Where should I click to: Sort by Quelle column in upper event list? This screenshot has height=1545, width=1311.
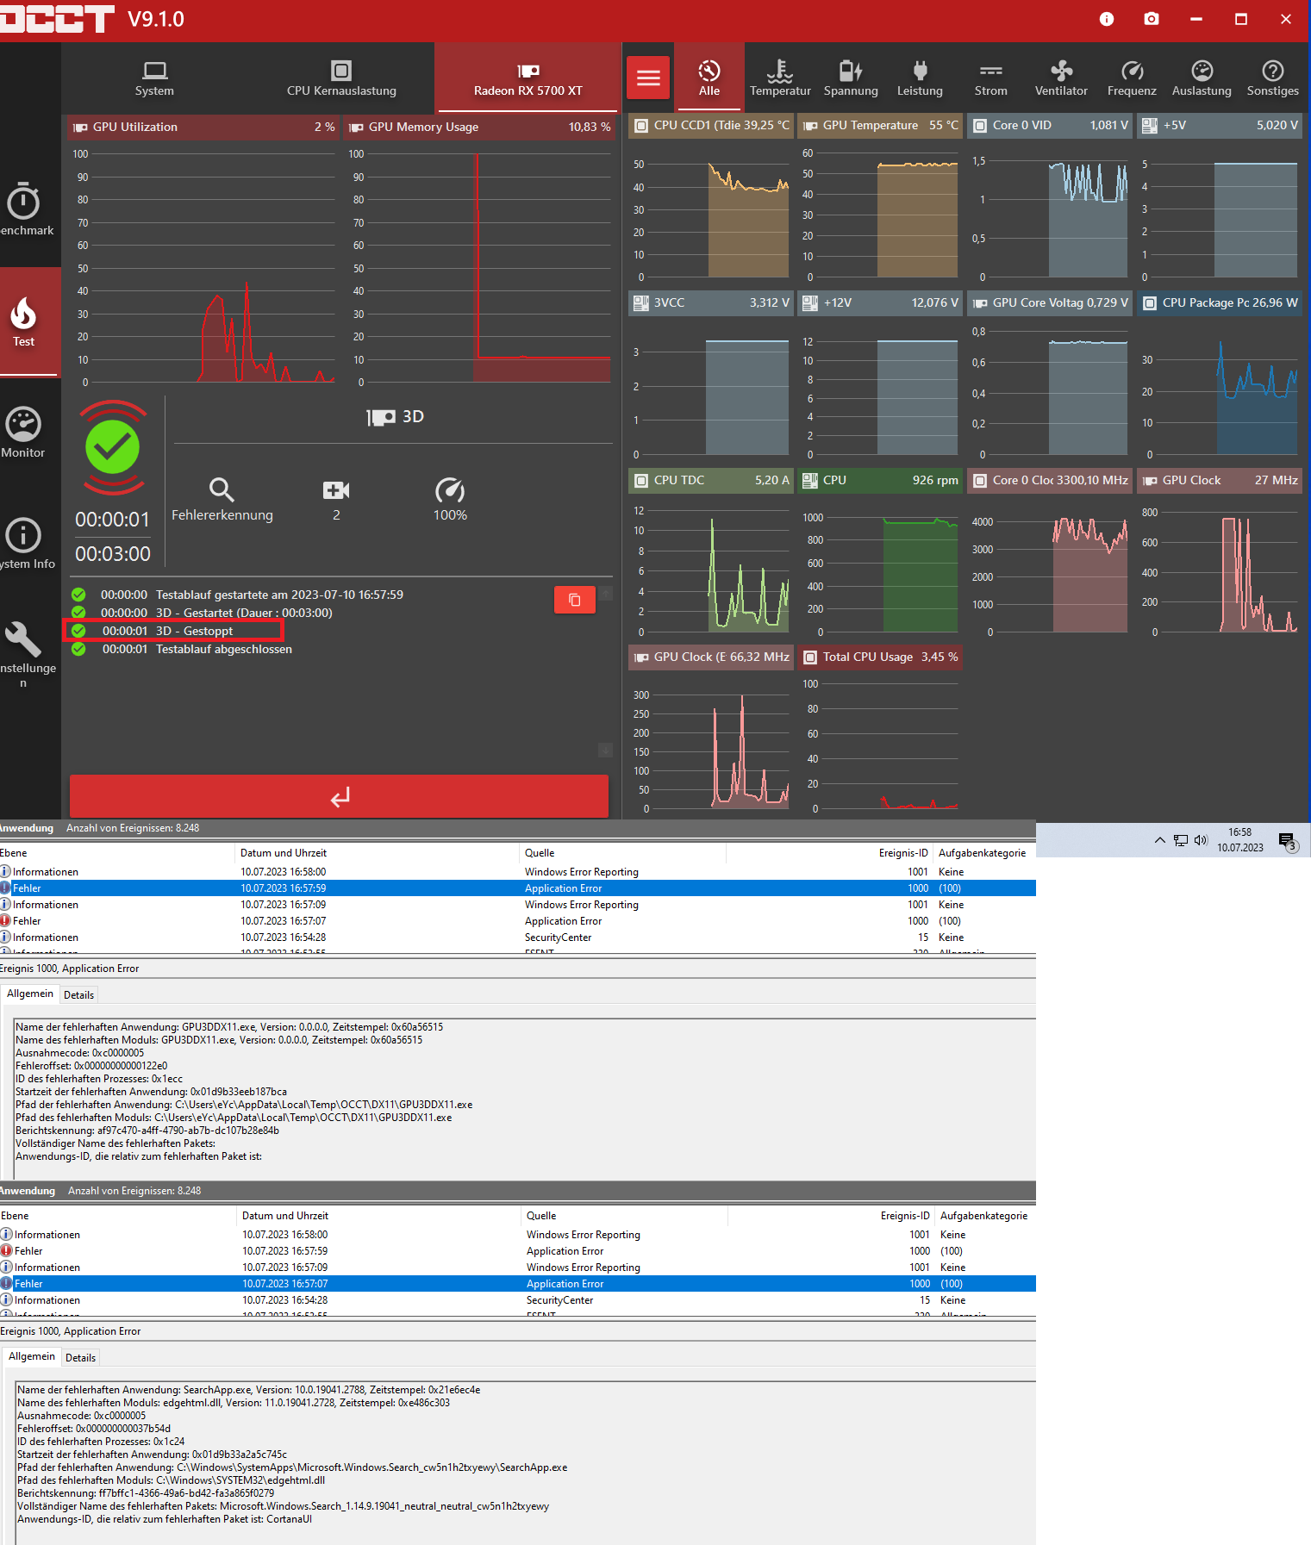[x=623, y=853]
